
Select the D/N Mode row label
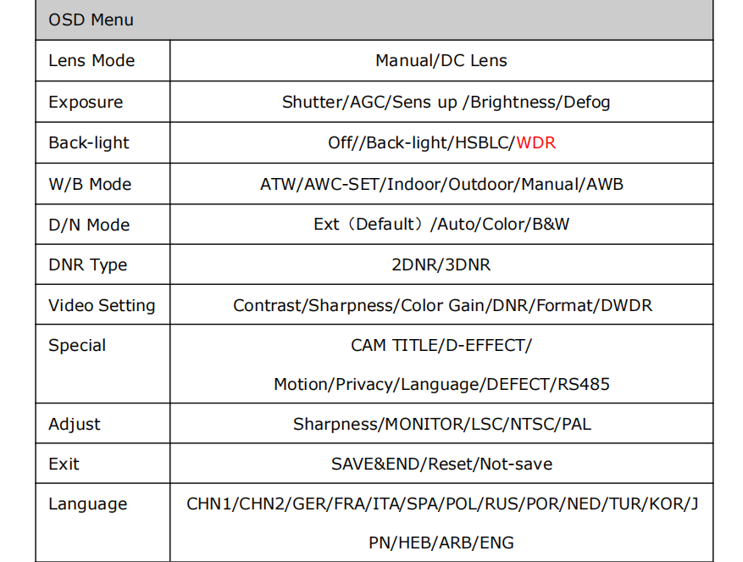point(89,225)
